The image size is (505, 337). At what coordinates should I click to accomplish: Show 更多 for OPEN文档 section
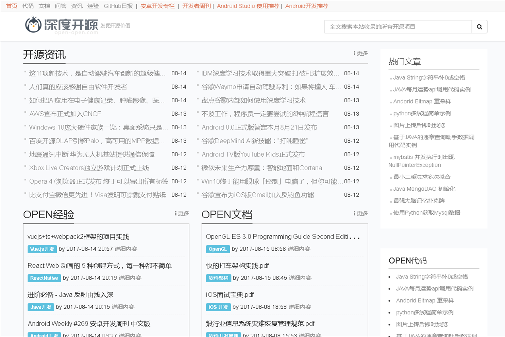coord(361,213)
